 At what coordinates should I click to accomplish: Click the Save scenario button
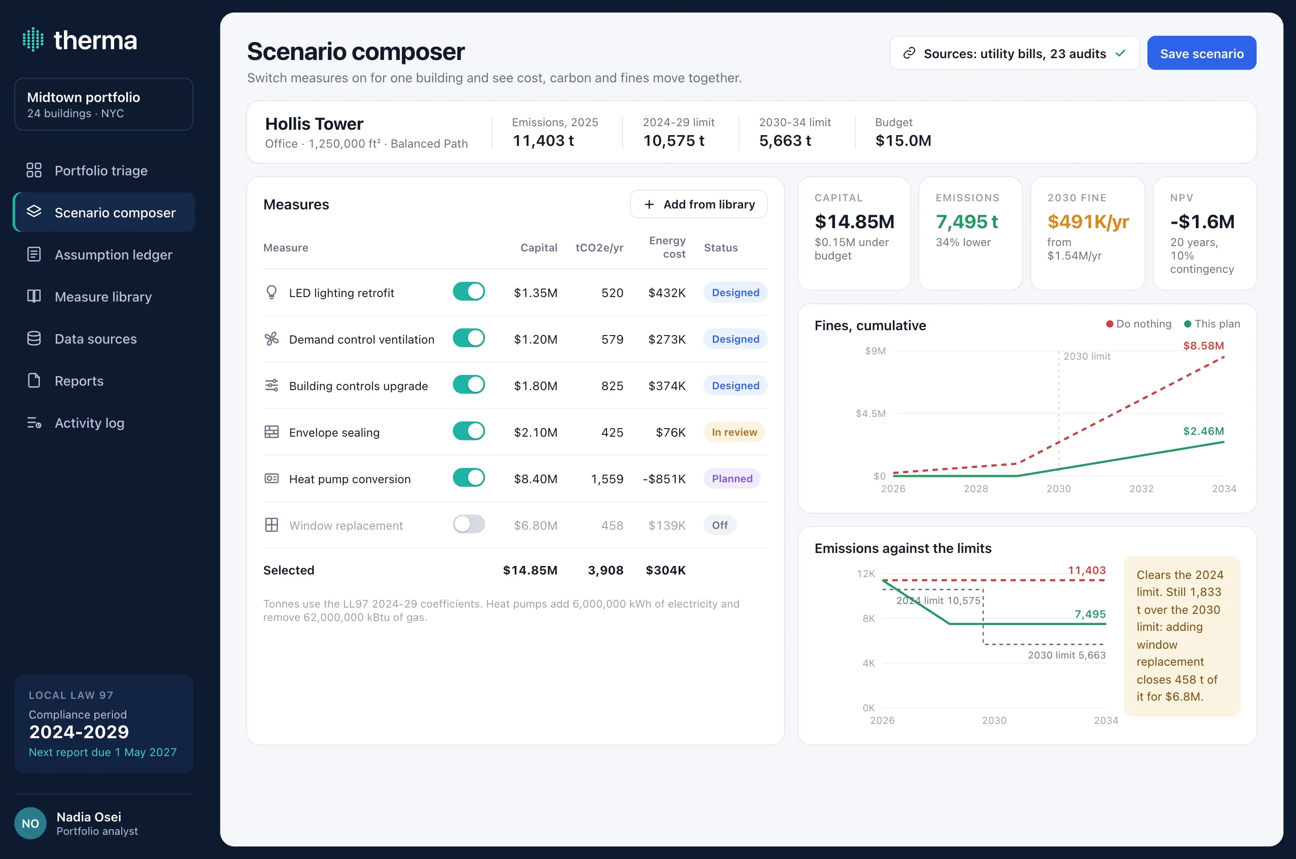pyautogui.click(x=1201, y=53)
